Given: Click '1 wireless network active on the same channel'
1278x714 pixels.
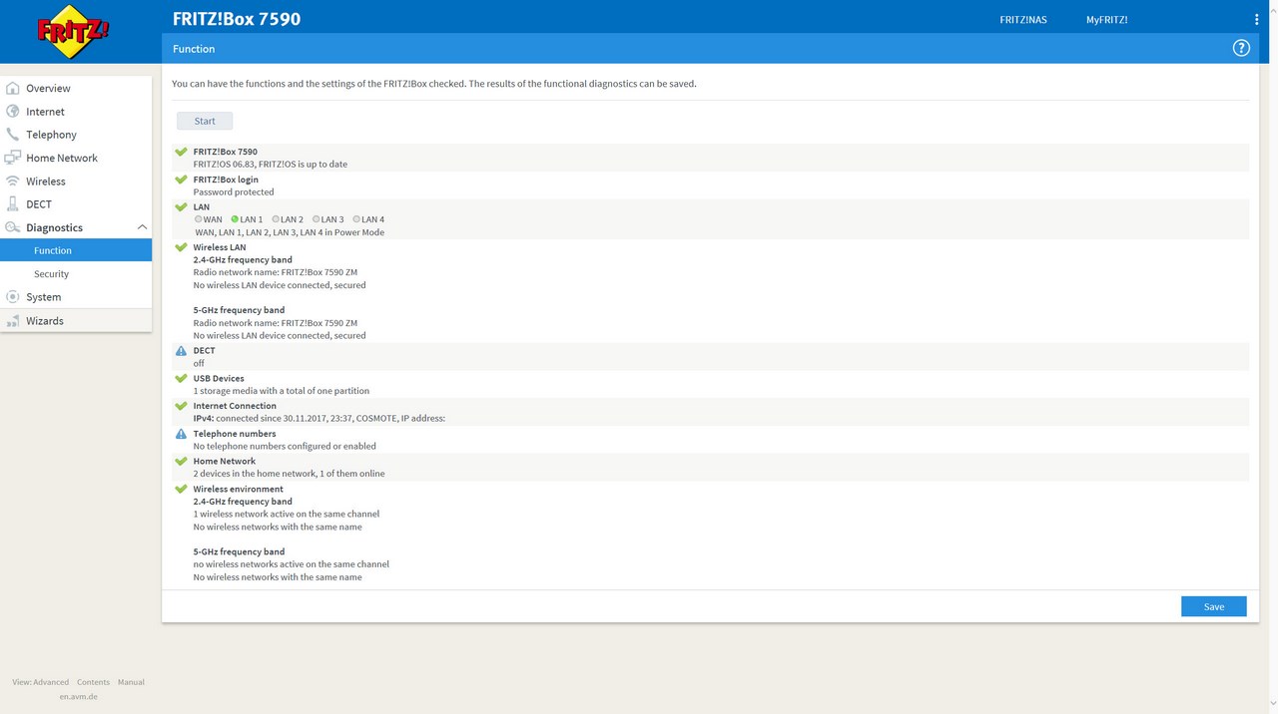Looking at the screenshot, I should point(287,514).
